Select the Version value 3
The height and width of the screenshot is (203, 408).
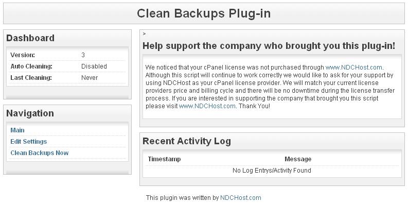[83, 55]
